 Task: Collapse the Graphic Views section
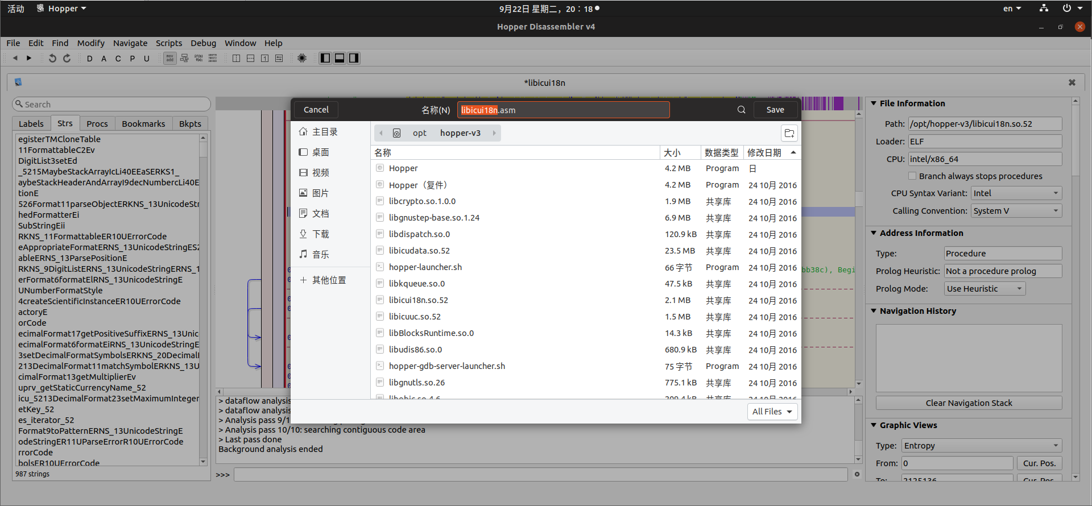click(874, 425)
